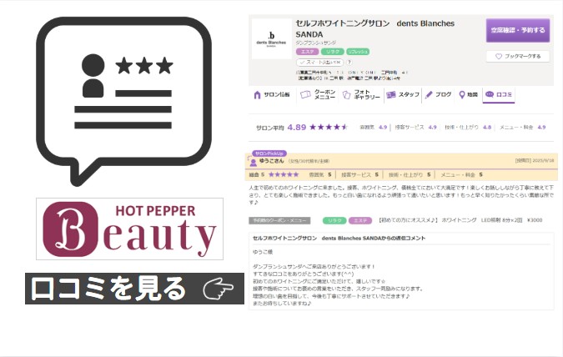The width and height of the screenshot is (563, 357).
Task: Open the スタッフ tab
Action: click(x=402, y=95)
